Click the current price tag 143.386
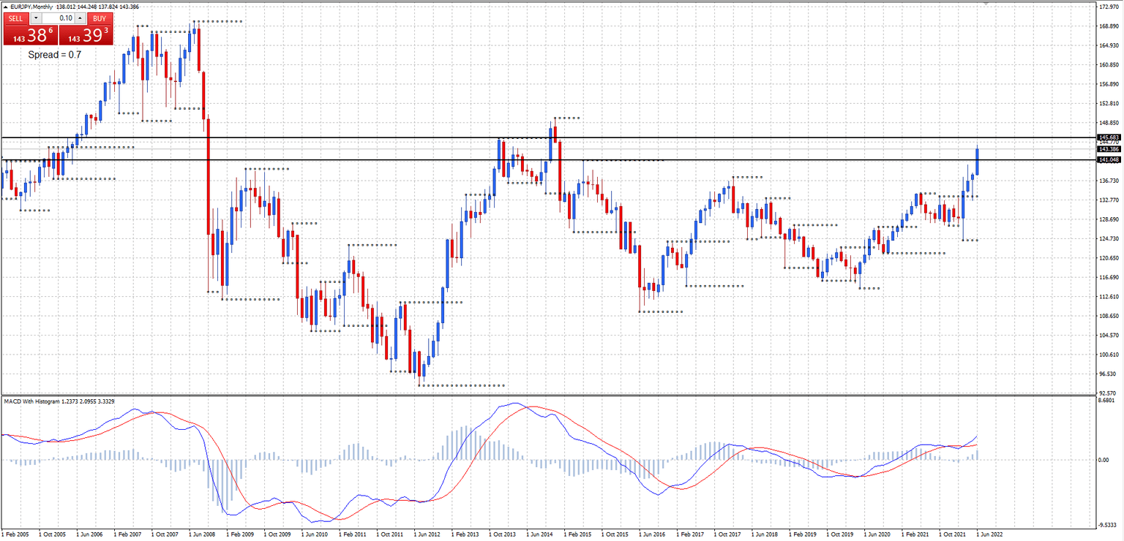This screenshot has height=541, width=1124. [x=1109, y=149]
